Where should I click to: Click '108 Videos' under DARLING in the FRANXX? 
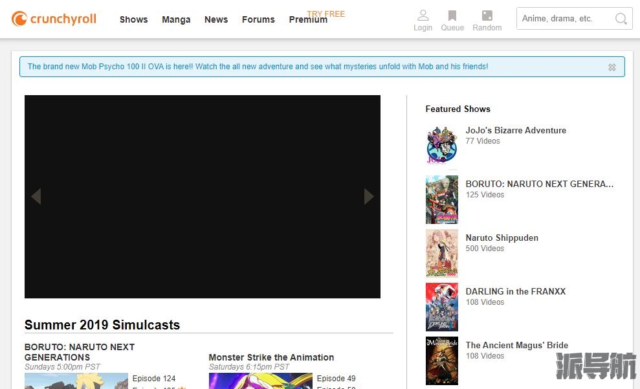coord(485,302)
